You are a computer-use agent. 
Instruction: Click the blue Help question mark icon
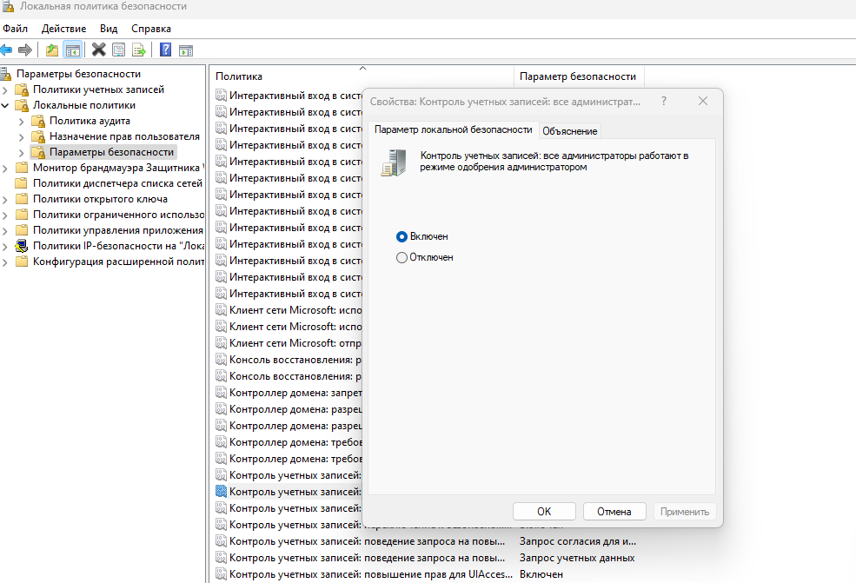(165, 50)
